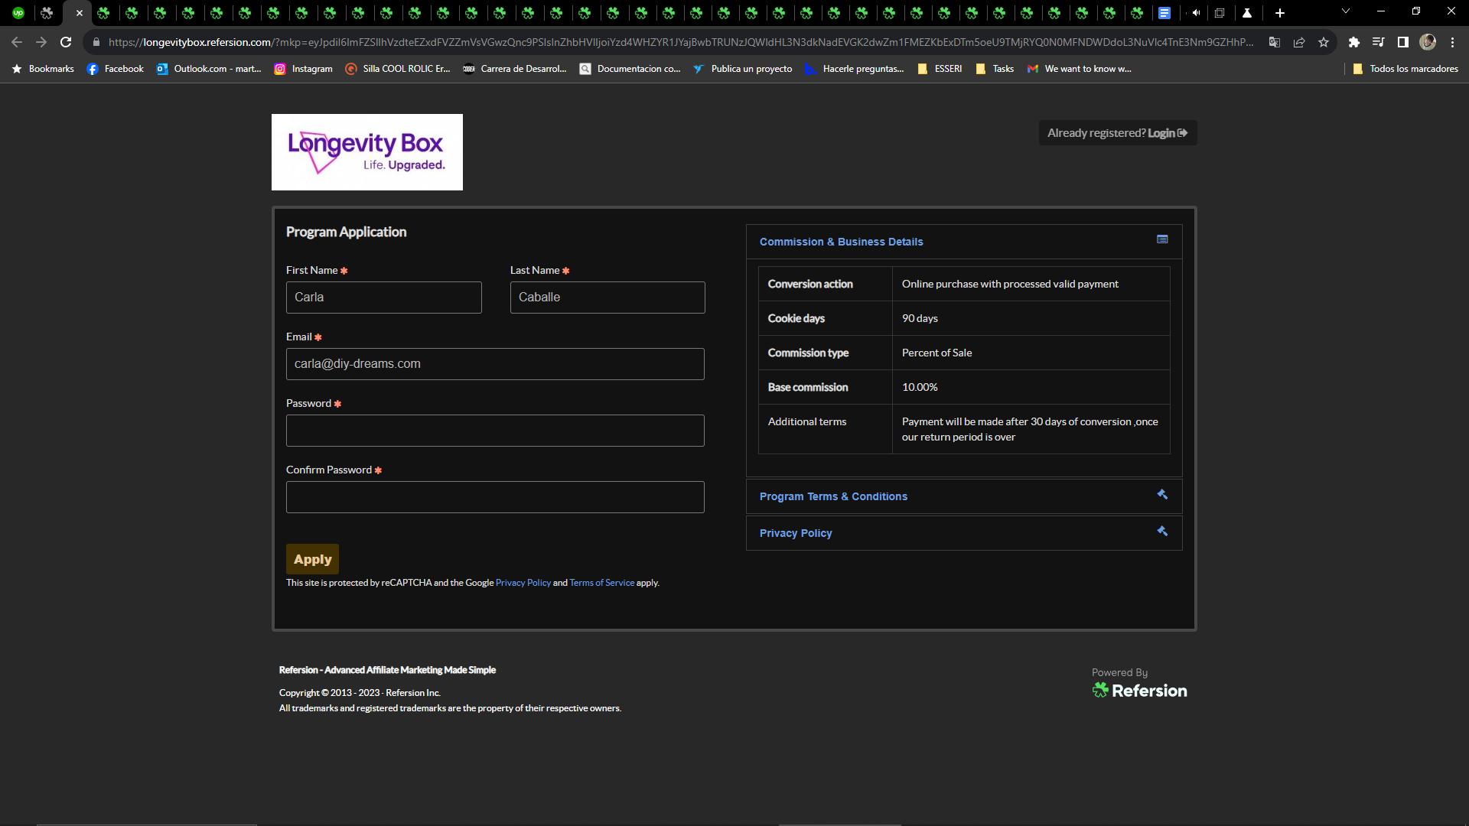The height and width of the screenshot is (826, 1469).
Task: Open the Google Translate icon in address bar
Action: [x=1275, y=42]
